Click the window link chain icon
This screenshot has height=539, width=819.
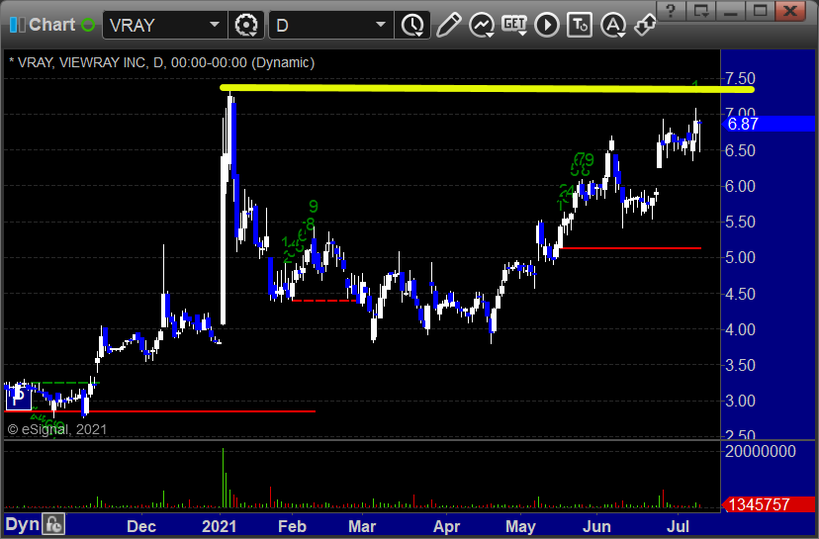pyautogui.click(x=645, y=25)
